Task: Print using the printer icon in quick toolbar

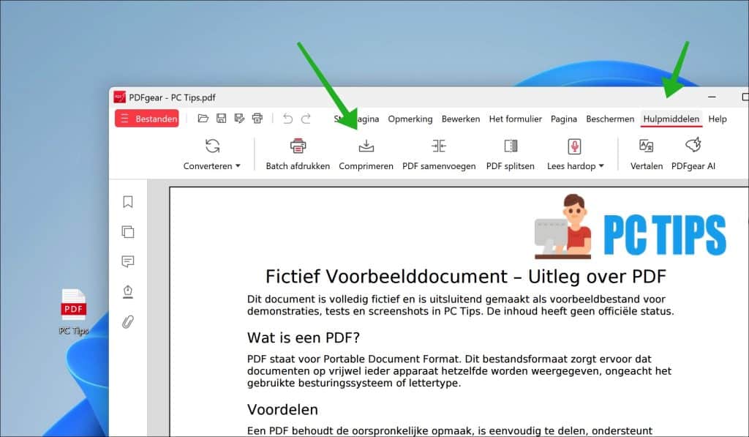Action: (257, 118)
